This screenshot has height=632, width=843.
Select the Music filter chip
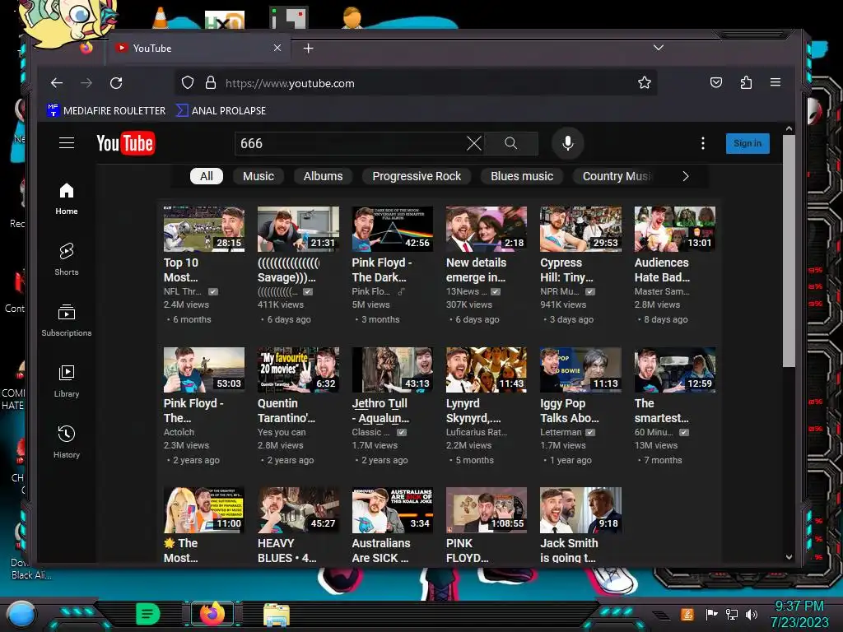(258, 176)
